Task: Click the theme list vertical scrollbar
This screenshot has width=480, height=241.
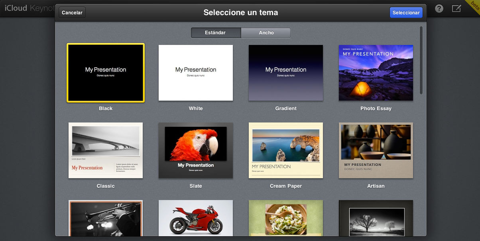Action: [421, 60]
